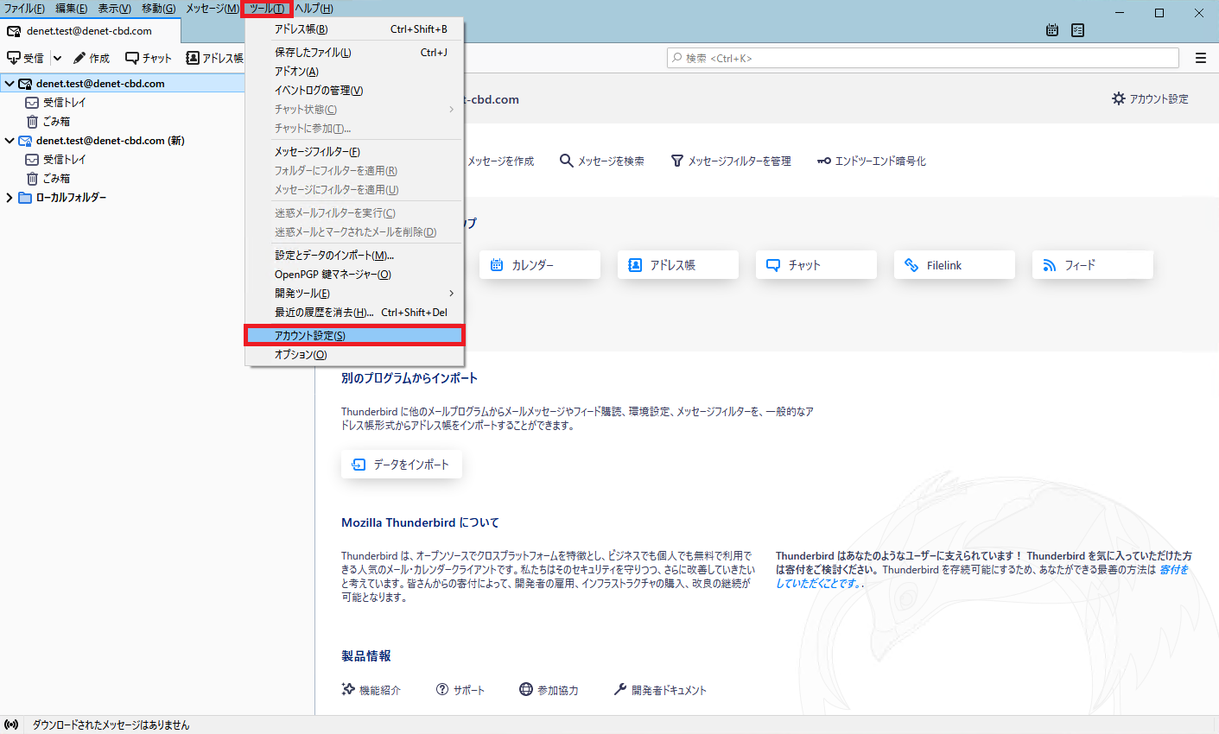The height and width of the screenshot is (734, 1219).
Task: Click the 参加協力 link with the globe icon
Action: [x=549, y=690]
